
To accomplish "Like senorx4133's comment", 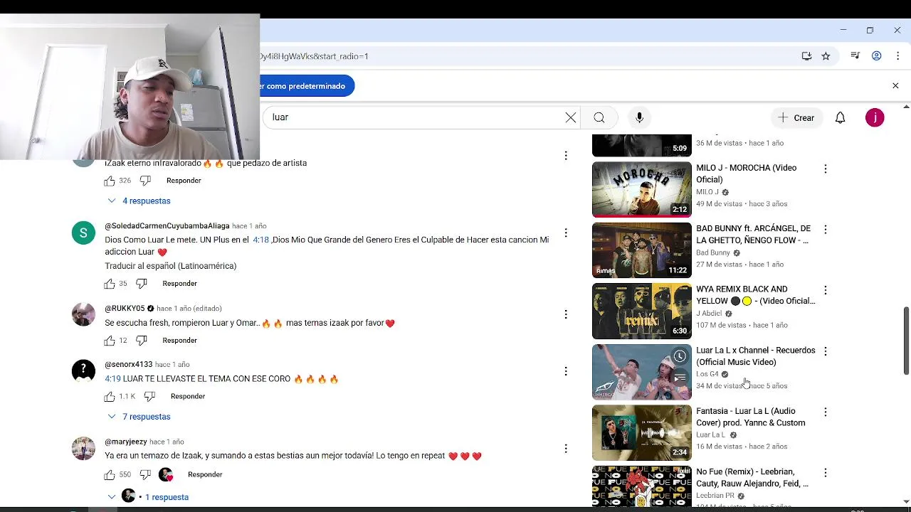I will [110, 396].
